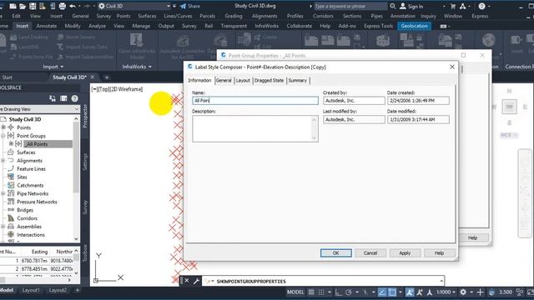Click the Plot printer icon
Image resolution: width=534 pixels, height=300 pixels.
[x=63, y=6]
